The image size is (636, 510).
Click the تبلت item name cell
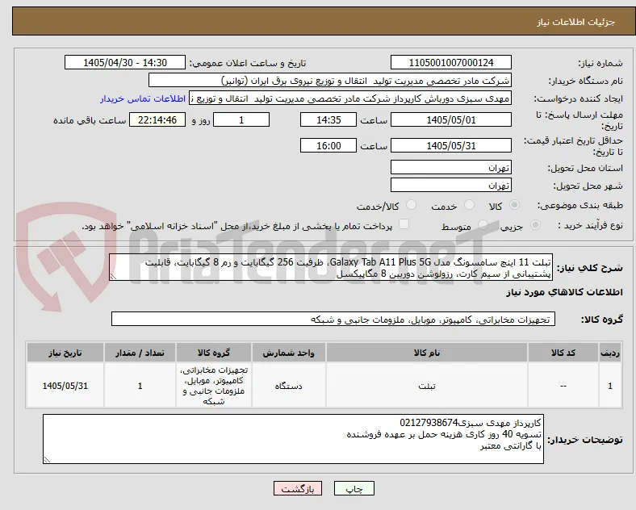click(x=427, y=386)
